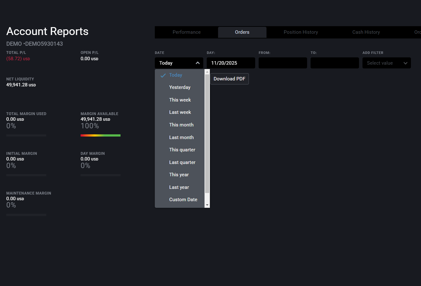
Task: Click the dropdown list scrollbar down arrow
Action: [x=207, y=205]
